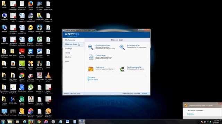Select the Google Chrome desktop shortcut
This screenshot has width=222, height=124.
(22, 77)
